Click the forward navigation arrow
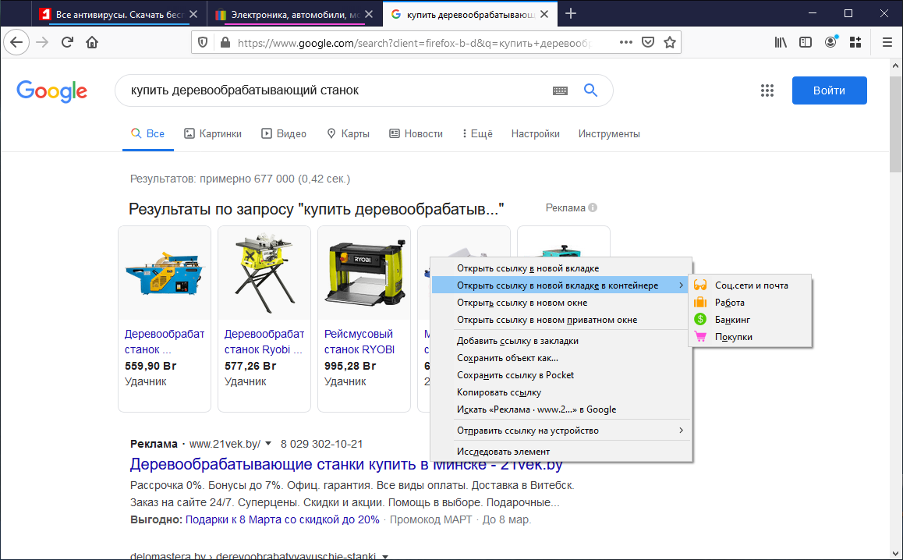This screenshot has height=560, width=903. (x=42, y=42)
